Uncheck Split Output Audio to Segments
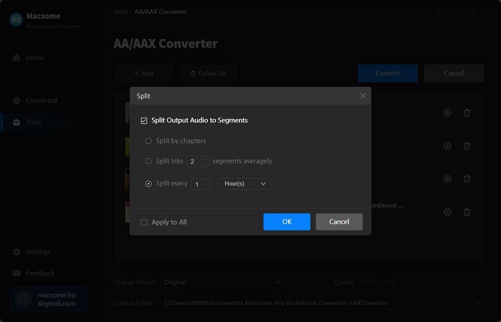 tap(144, 120)
